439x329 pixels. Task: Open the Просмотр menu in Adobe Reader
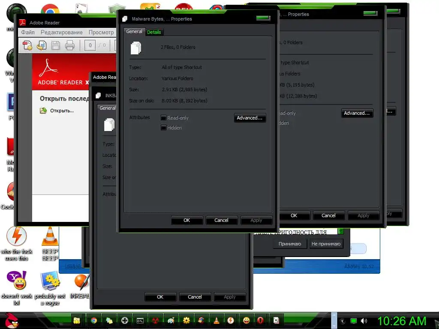coord(101,32)
